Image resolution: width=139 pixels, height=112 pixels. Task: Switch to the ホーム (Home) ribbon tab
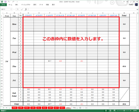[10, 5]
